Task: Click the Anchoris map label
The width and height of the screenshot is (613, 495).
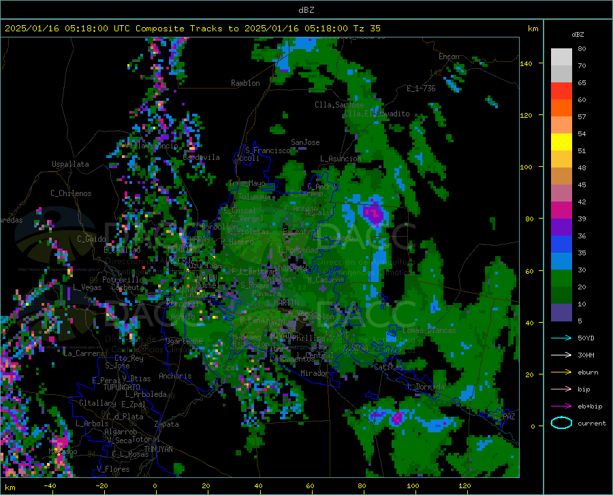Action: (x=175, y=376)
